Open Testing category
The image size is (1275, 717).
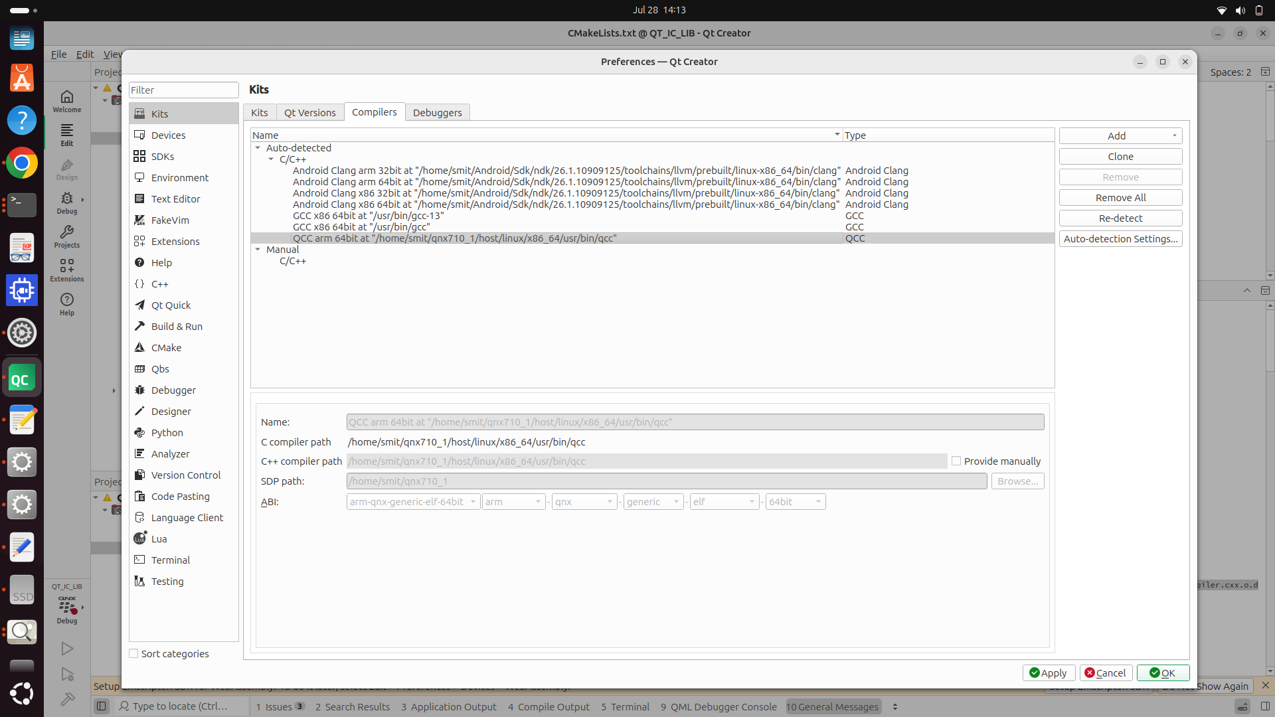coord(184,581)
